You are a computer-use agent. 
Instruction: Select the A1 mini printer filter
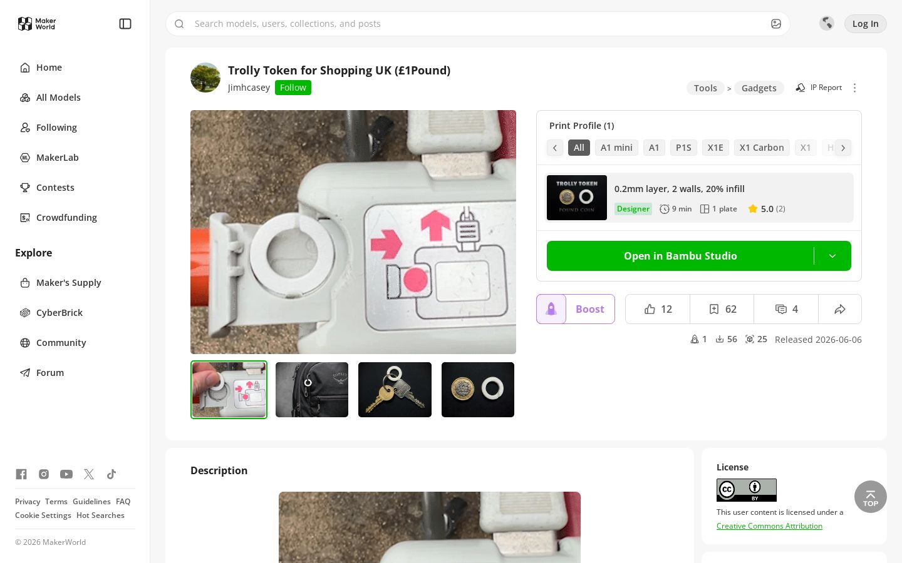[616, 148]
